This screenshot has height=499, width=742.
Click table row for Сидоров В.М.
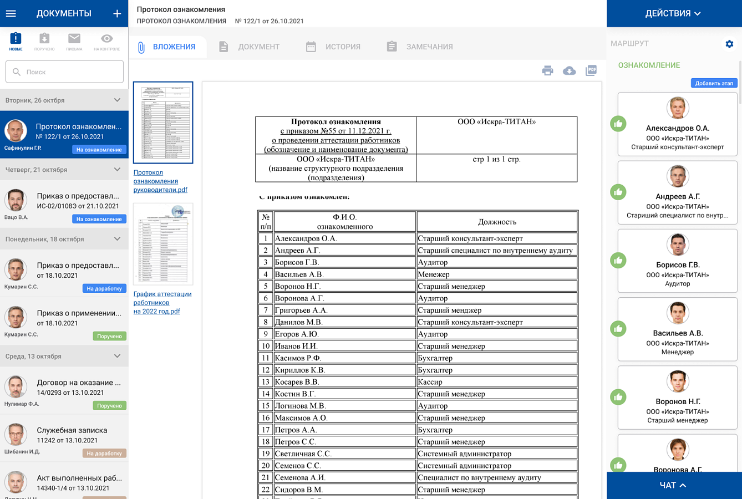(418, 490)
